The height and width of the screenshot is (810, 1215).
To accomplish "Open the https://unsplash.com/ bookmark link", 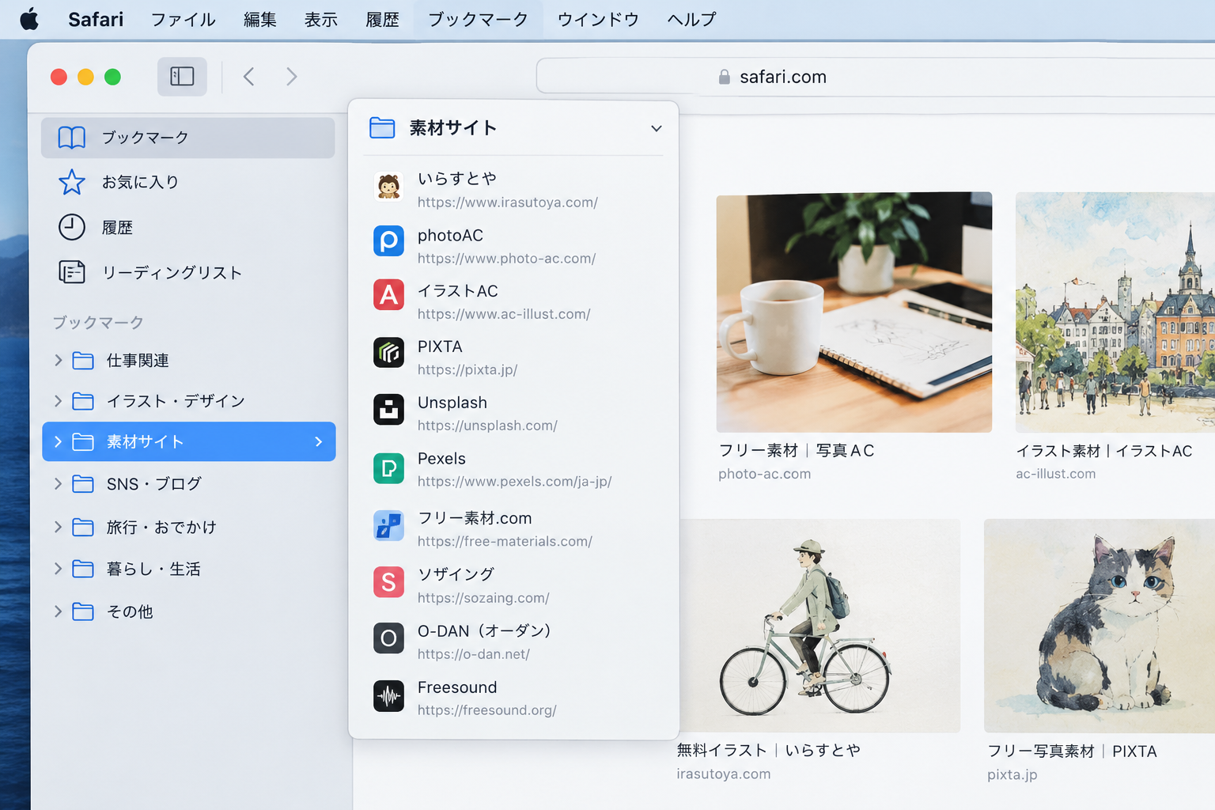I will (x=487, y=426).
